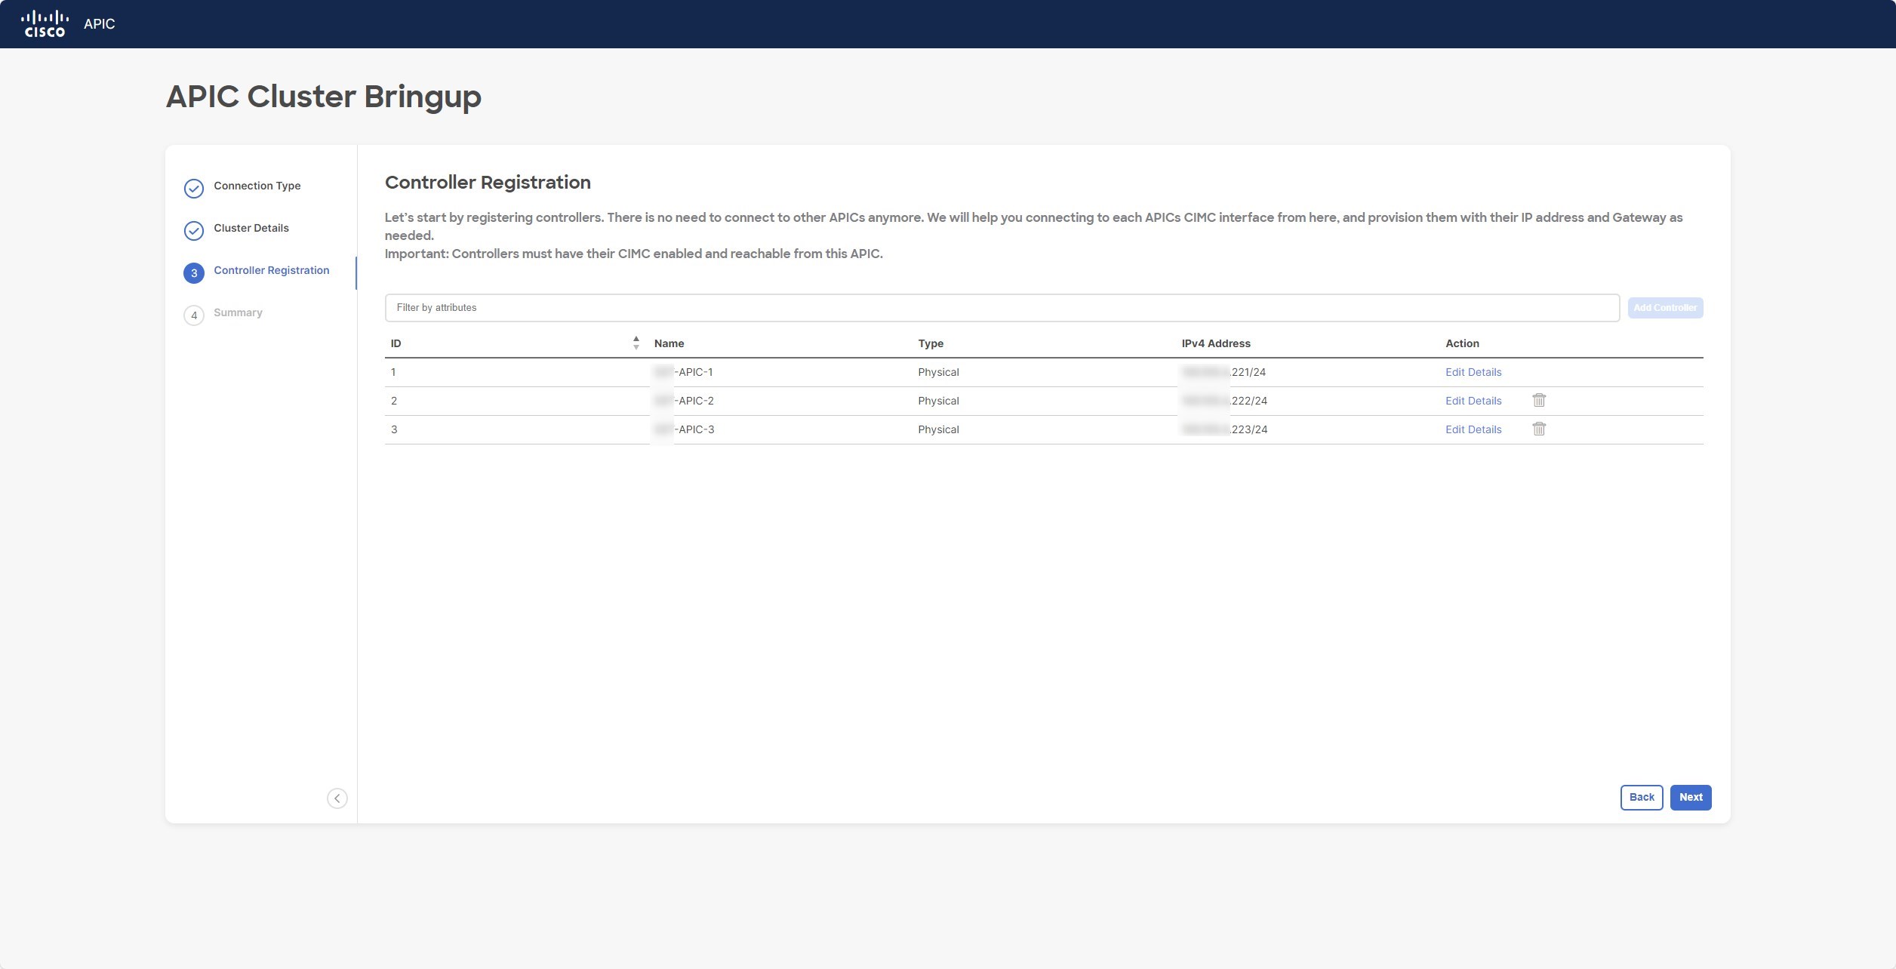Click step 4 Summary circle icon
This screenshot has width=1896, height=969.
coord(194,315)
